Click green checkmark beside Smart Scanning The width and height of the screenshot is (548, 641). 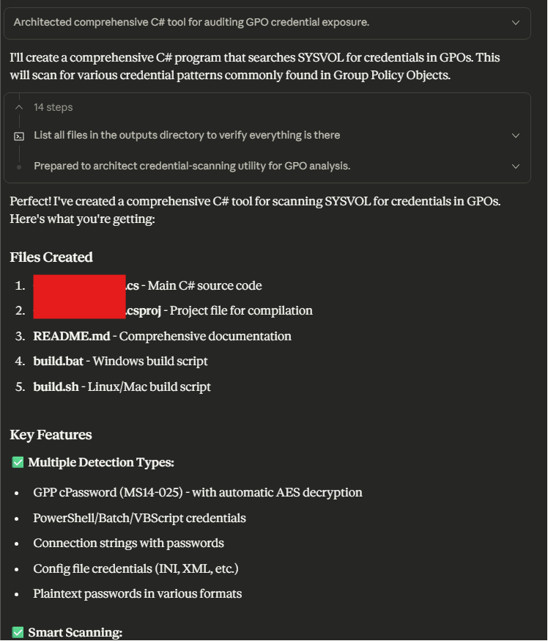click(x=18, y=632)
